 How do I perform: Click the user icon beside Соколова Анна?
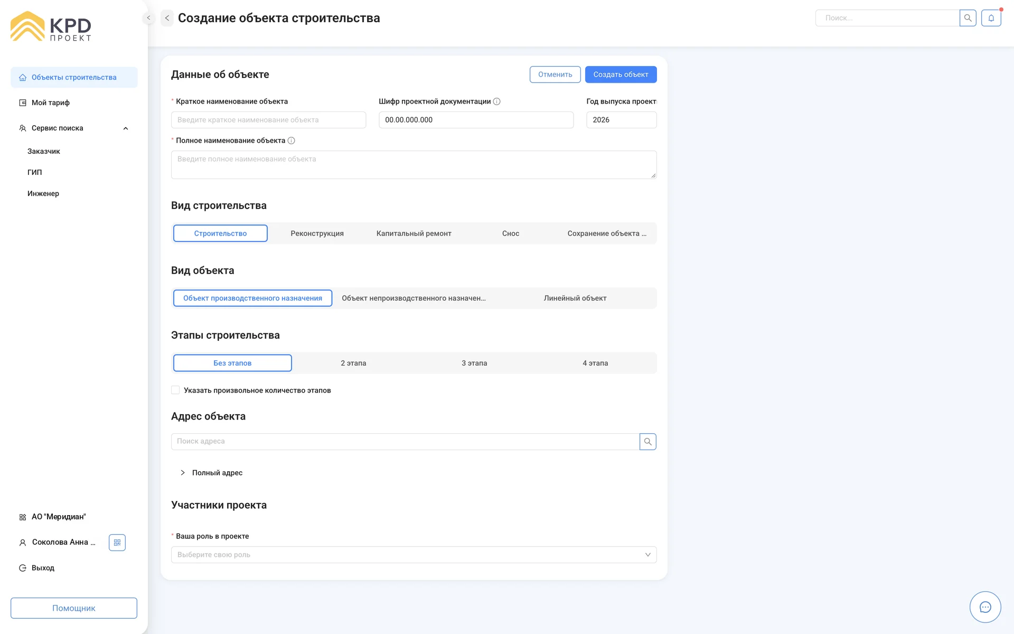click(x=23, y=543)
